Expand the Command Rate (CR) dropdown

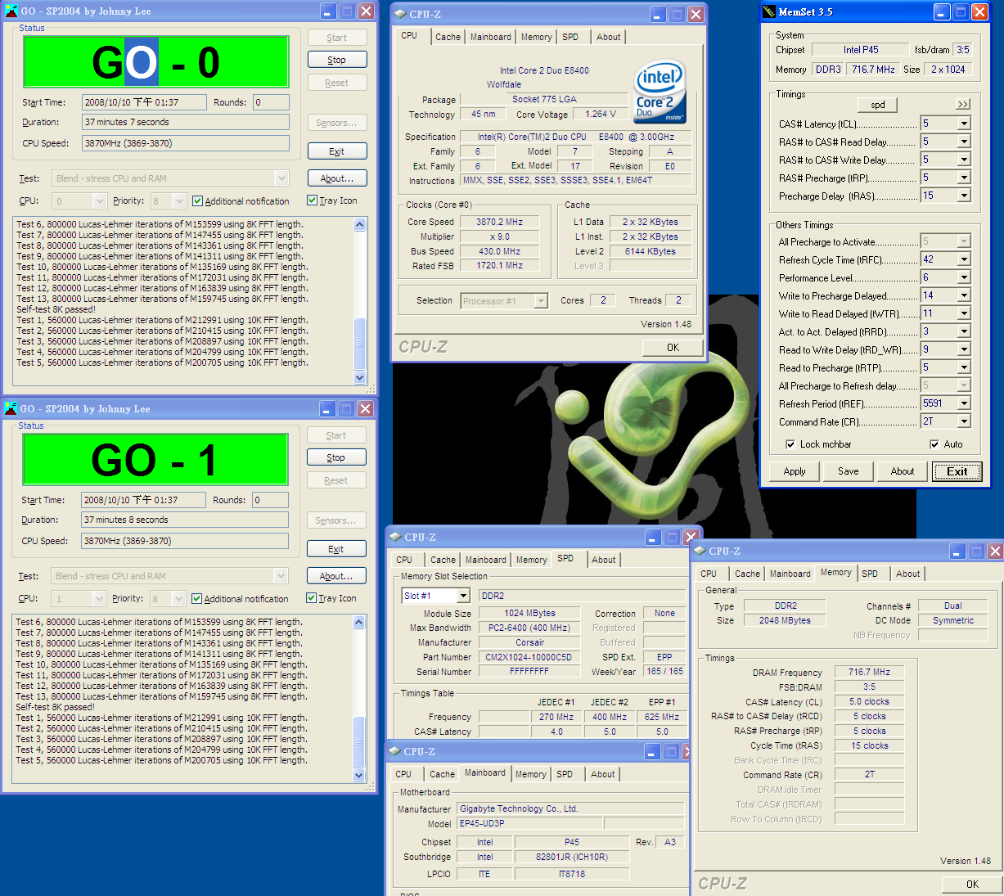964,421
